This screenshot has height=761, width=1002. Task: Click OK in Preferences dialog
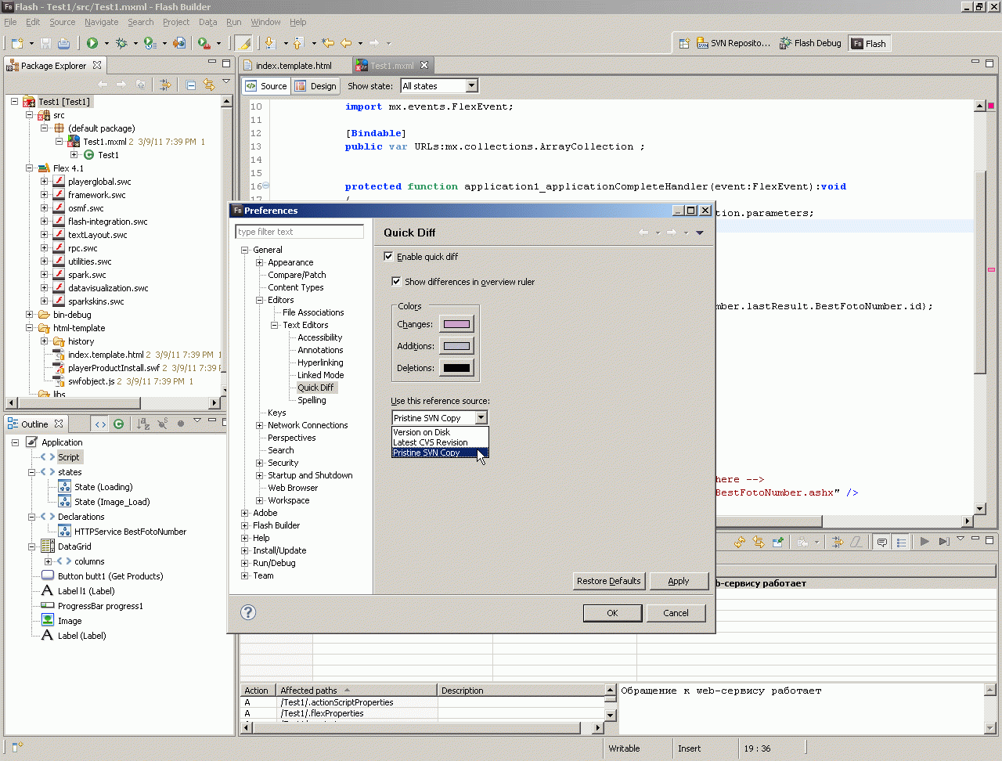pos(612,613)
